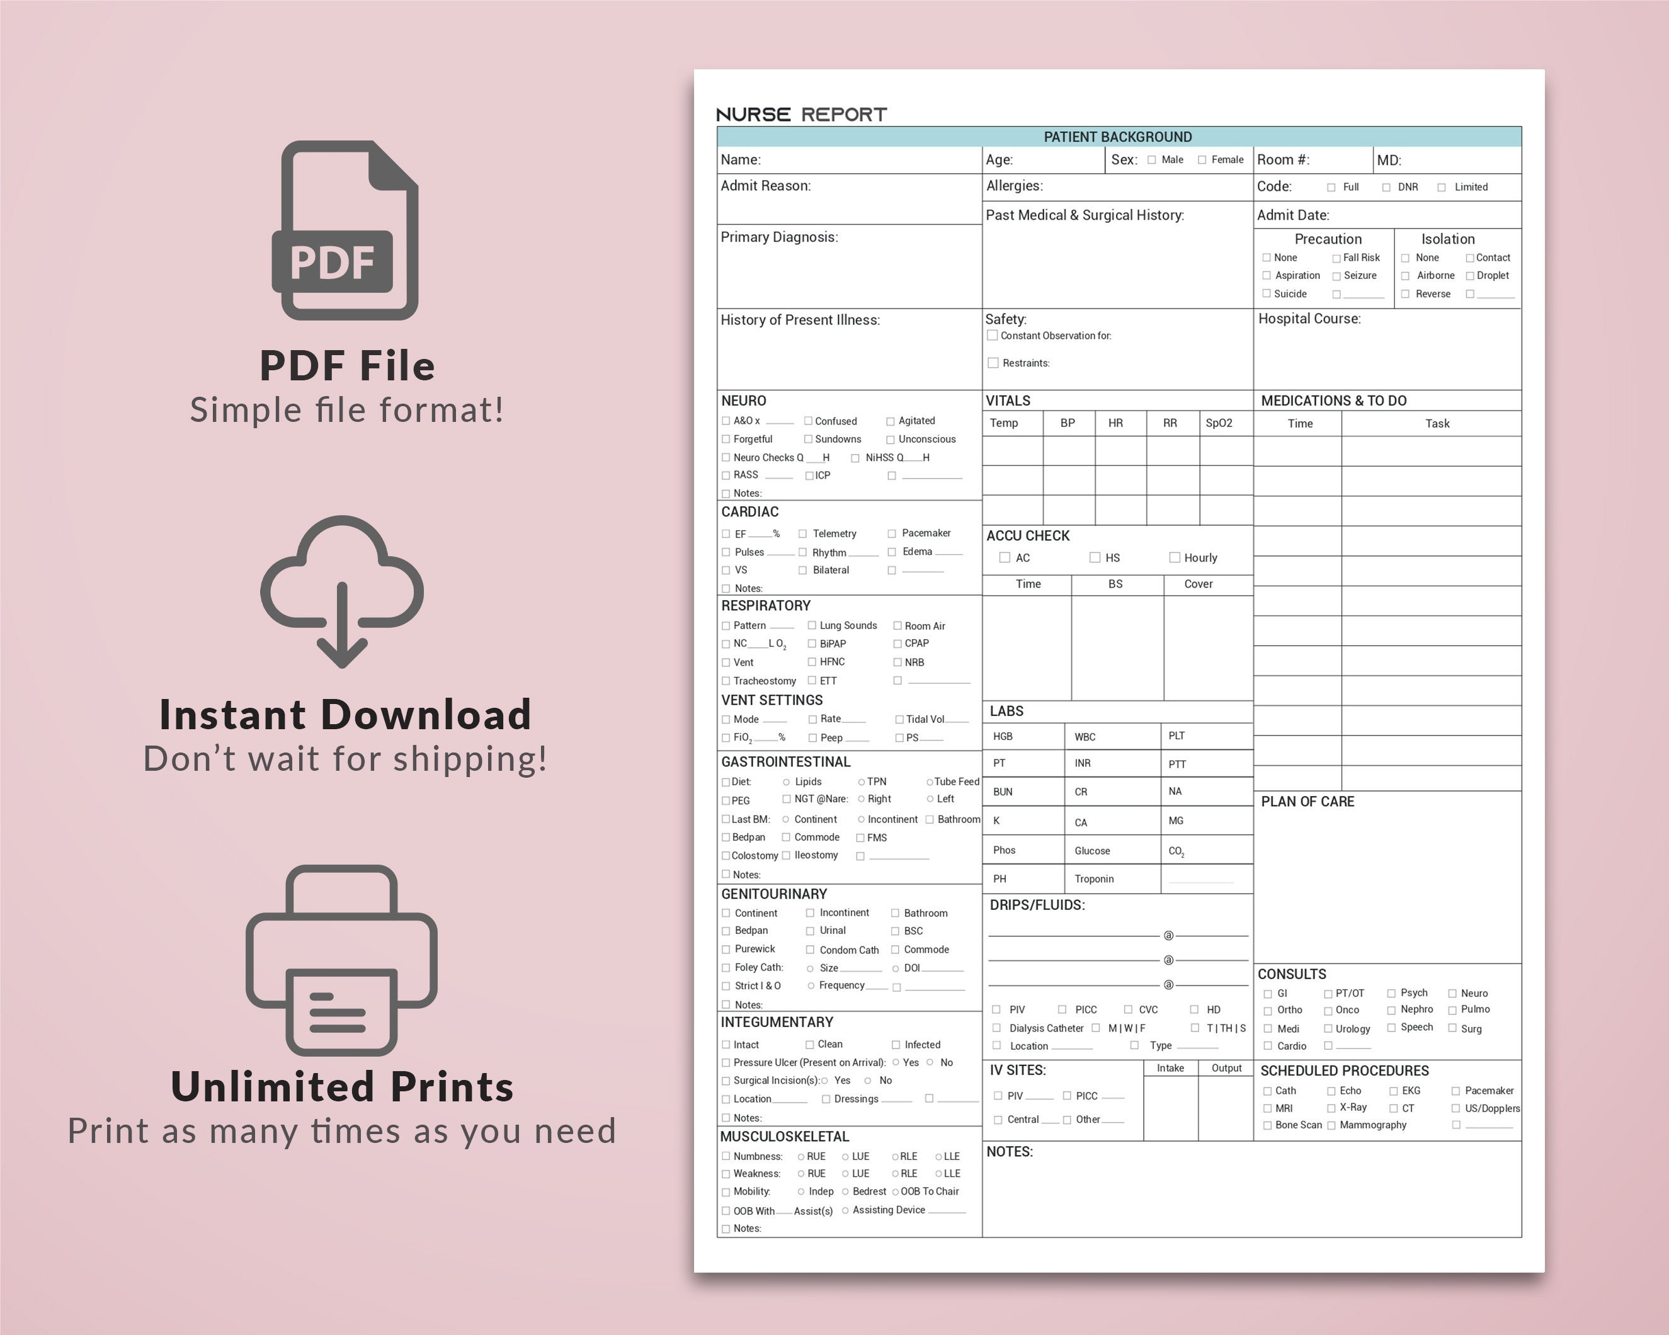Check the Aspiration precaution checkbox
Image resolution: width=1669 pixels, height=1335 pixels.
pyautogui.click(x=1267, y=276)
